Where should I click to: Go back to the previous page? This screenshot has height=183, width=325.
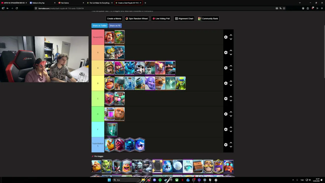[8, 8]
